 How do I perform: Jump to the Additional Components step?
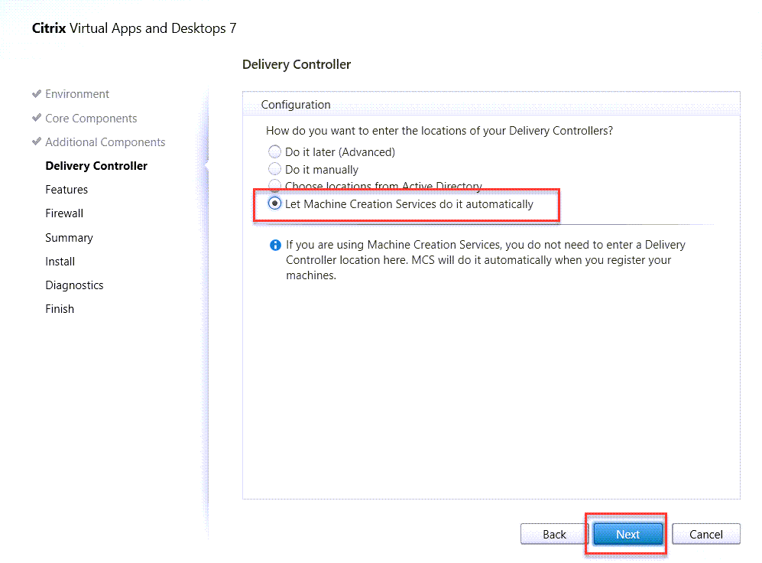(x=105, y=142)
